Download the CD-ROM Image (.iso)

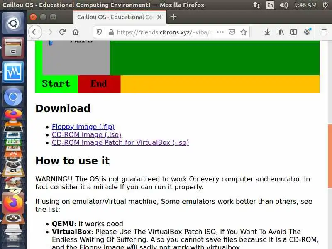86,134
